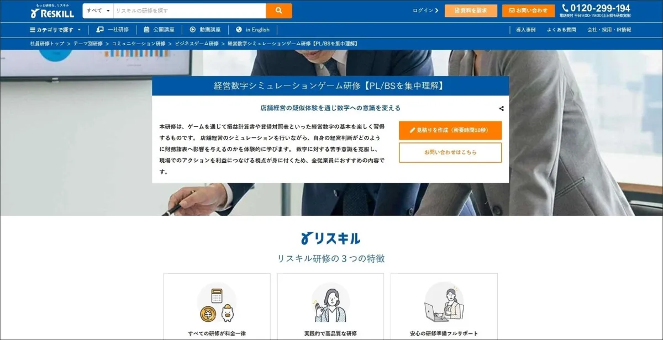Open the すべて search category dropdown
663x340 pixels.
tap(98, 10)
